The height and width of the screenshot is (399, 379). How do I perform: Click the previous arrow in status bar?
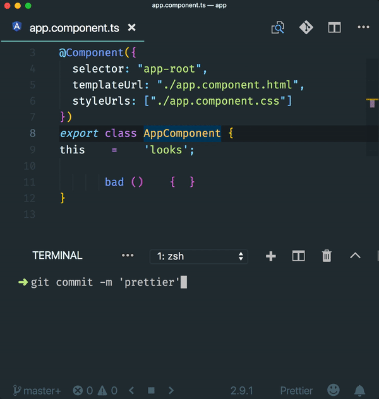[x=131, y=390]
